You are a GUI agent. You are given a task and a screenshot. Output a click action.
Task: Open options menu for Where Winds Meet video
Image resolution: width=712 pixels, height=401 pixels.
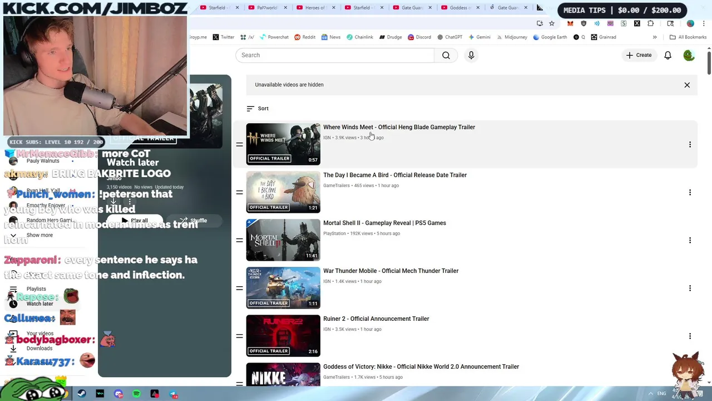[690, 145]
